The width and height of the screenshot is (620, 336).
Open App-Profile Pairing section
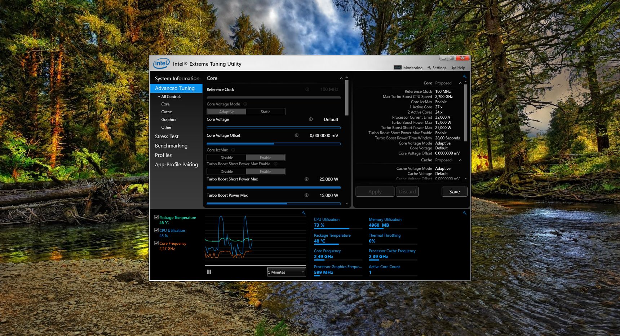(x=176, y=165)
